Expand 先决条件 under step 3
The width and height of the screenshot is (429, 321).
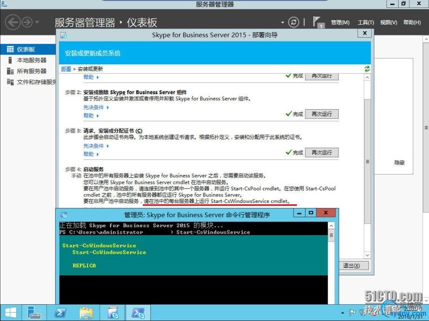click(x=96, y=146)
